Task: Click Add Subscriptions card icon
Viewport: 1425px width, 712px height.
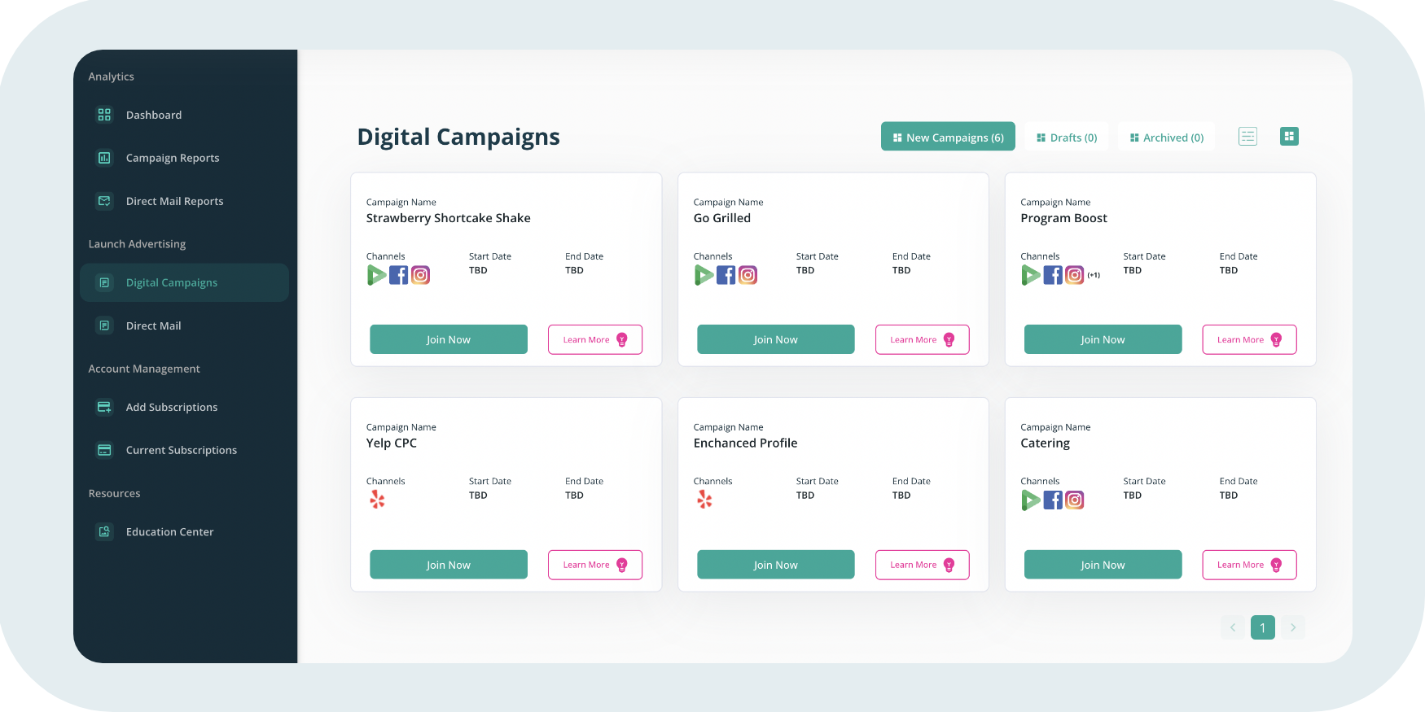Action: pos(104,407)
